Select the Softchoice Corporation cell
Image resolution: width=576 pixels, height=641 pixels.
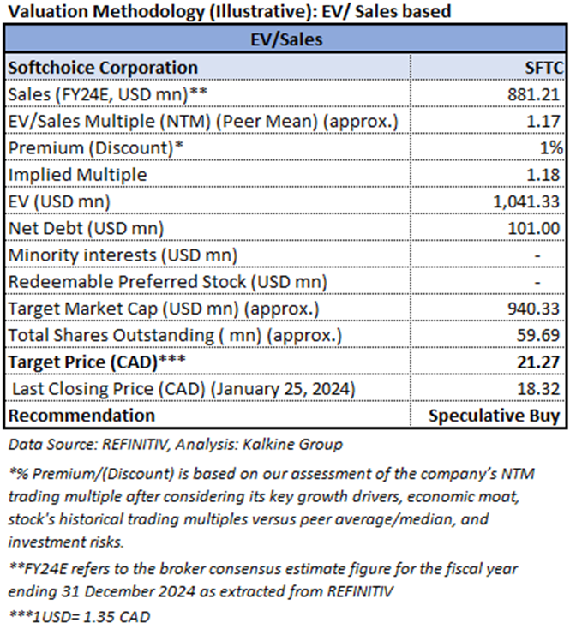click(102, 67)
